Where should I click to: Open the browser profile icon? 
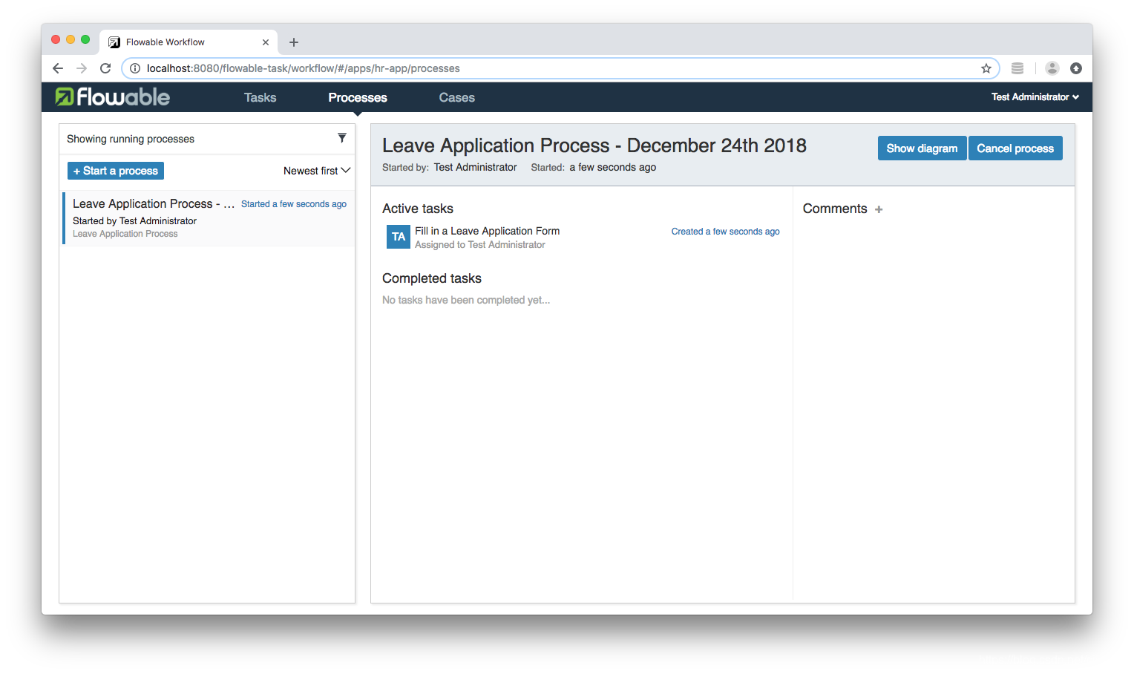(1052, 68)
